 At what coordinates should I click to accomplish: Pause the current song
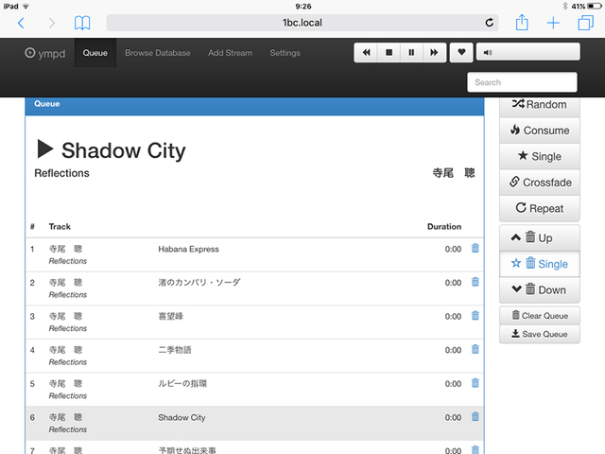coord(411,53)
